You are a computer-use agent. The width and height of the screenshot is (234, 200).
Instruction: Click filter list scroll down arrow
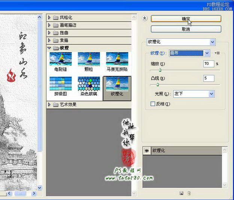(x=134, y=193)
